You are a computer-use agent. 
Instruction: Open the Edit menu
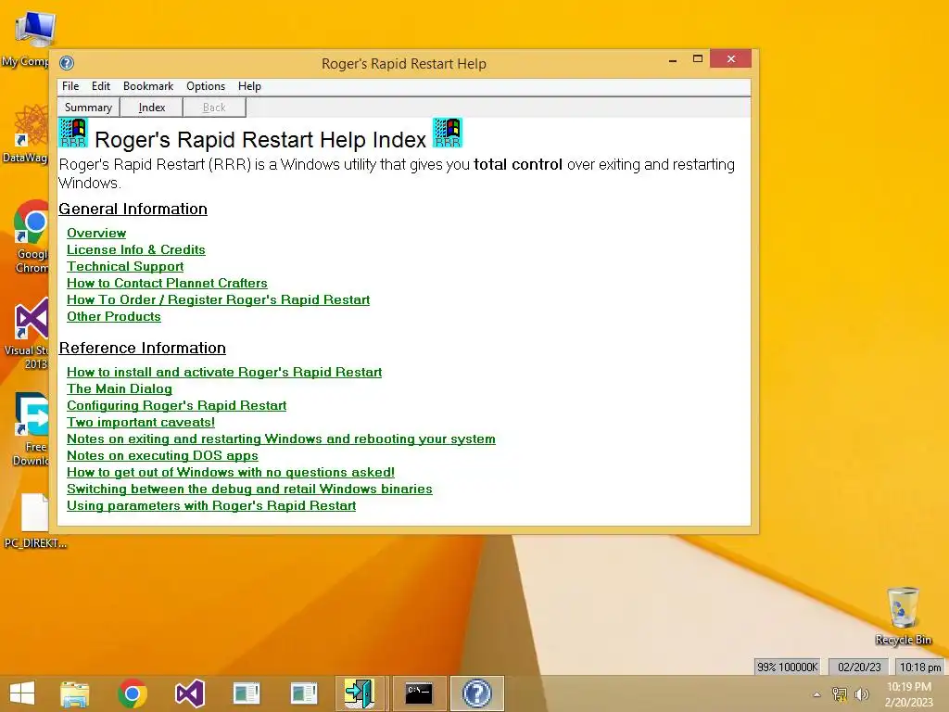pos(100,86)
